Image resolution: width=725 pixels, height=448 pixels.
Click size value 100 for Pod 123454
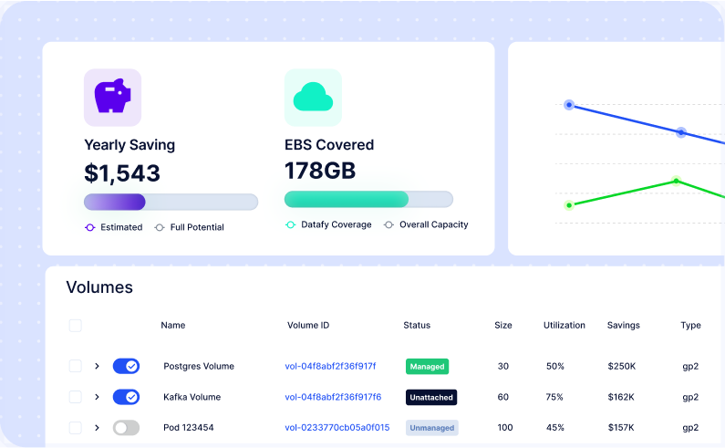tap(505, 428)
